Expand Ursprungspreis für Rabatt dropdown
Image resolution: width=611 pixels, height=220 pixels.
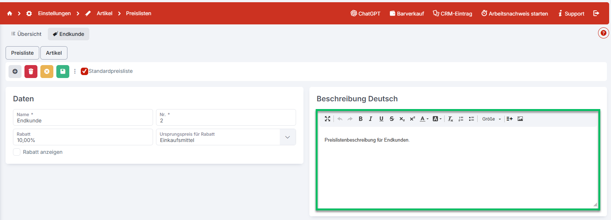click(x=288, y=137)
